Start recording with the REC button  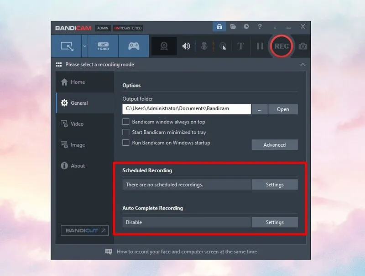coord(282,46)
